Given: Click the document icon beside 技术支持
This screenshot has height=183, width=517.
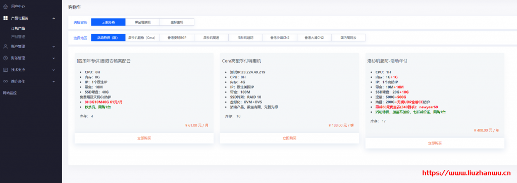Looking at the screenshot, I should 5,70.
